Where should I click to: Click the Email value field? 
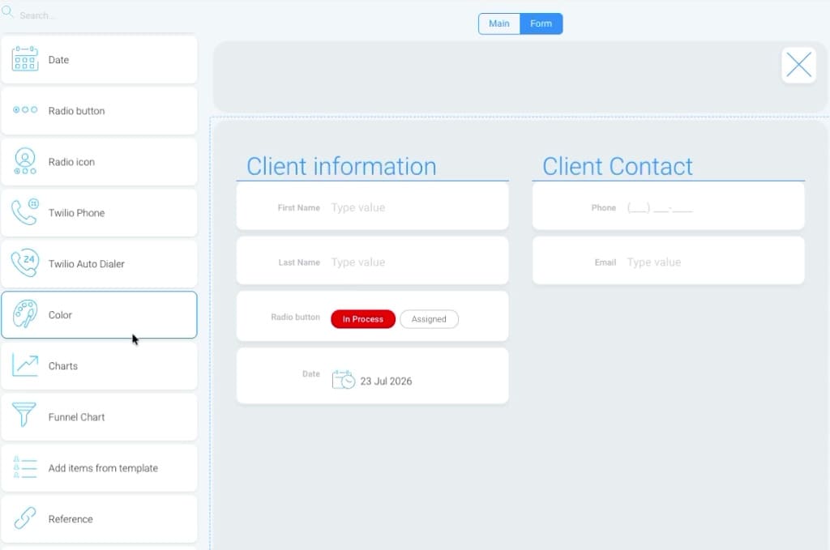pos(712,262)
